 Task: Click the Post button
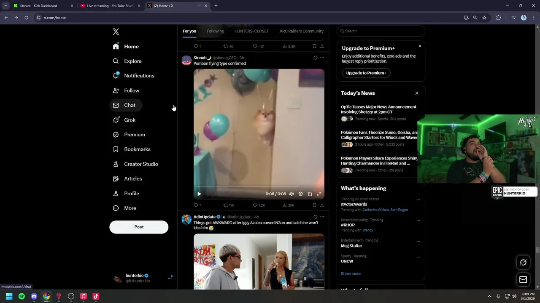[139, 227]
